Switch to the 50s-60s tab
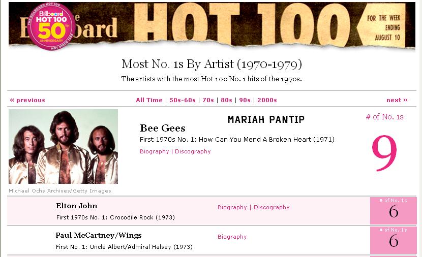The width and height of the screenshot is (422, 257). coord(183,100)
